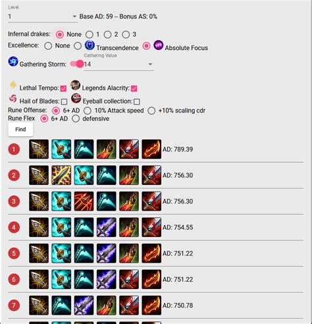Click the Hail of Blades rune icon
This screenshot has height=324, width=312.
pos(13,99)
